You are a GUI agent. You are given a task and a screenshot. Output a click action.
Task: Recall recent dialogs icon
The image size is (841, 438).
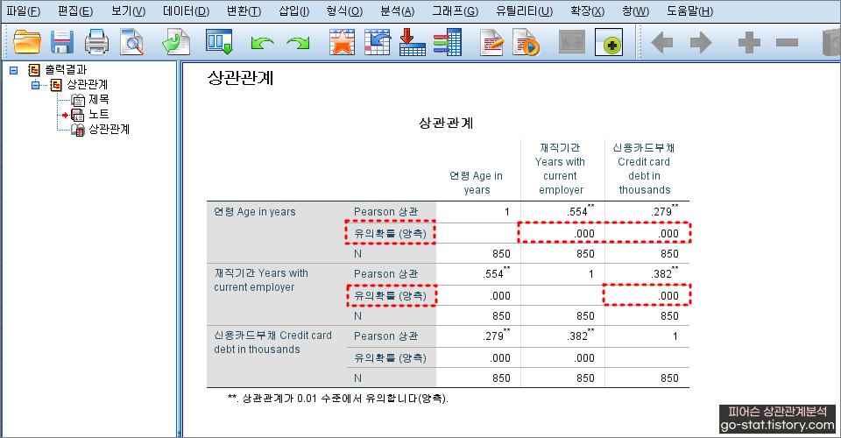(219, 42)
